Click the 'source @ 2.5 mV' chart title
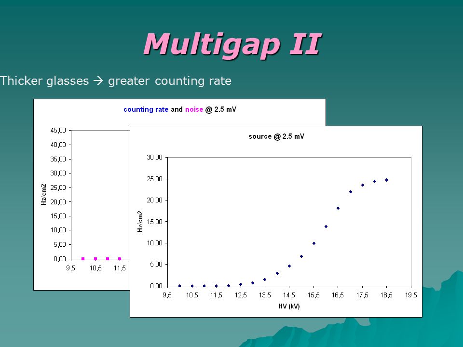 (276, 136)
